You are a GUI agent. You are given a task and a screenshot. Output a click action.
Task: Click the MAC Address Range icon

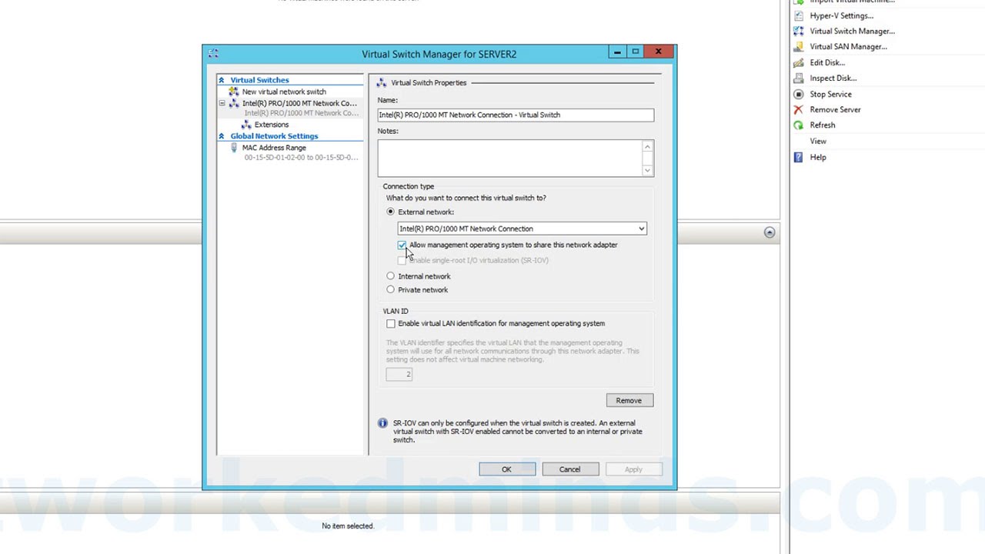pyautogui.click(x=234, y=148)
